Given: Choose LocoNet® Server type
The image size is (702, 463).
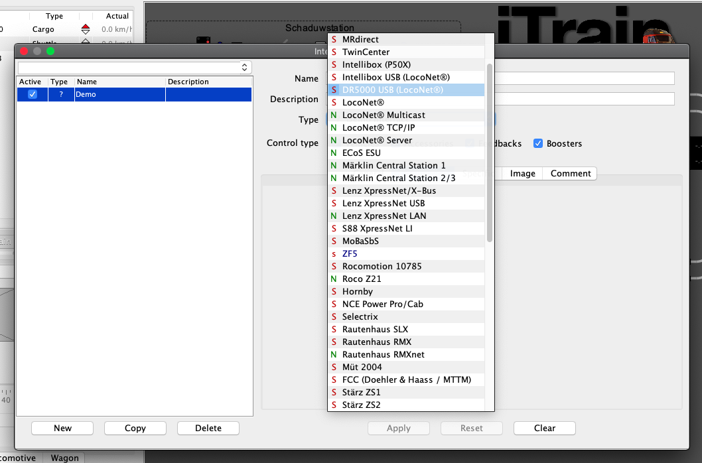Looking at the screenshot, I should pyautogui.click(x=406, y=140).
